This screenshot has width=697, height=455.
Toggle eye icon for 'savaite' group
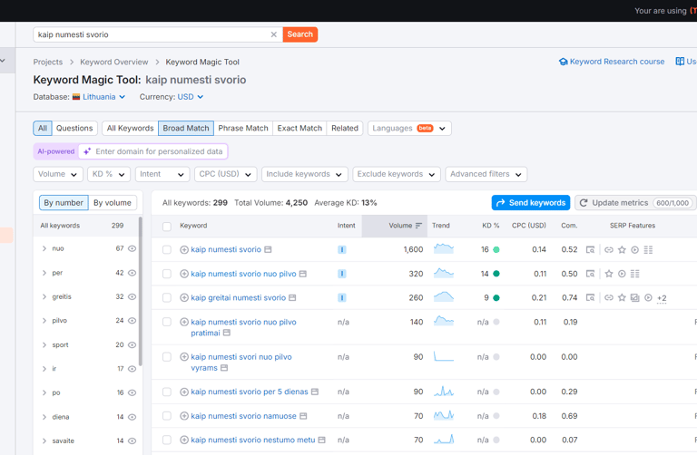click(x=132, y=440)
